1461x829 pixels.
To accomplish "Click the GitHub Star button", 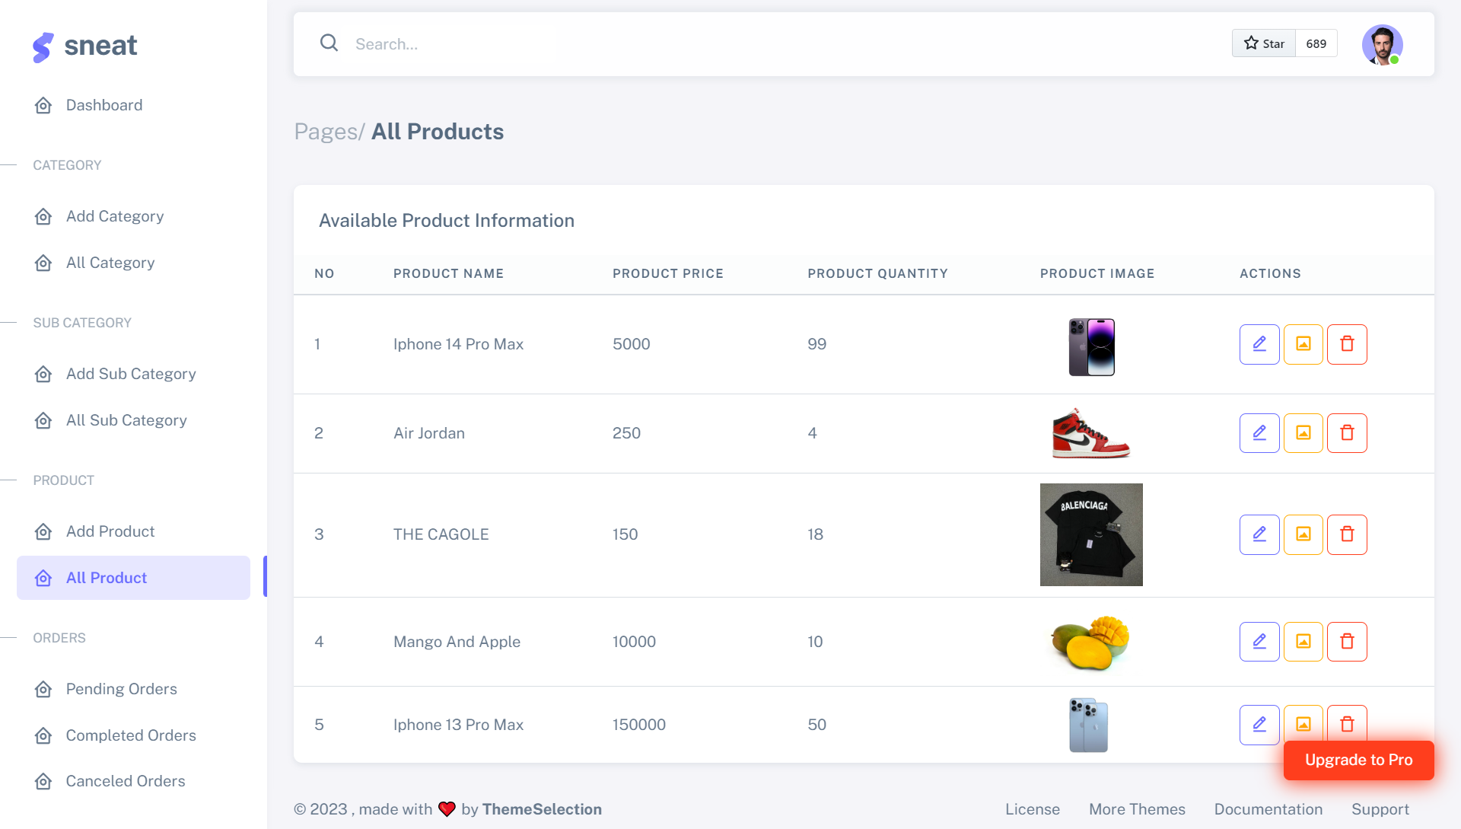I will pyautogui.click(x=1264, y=43).
